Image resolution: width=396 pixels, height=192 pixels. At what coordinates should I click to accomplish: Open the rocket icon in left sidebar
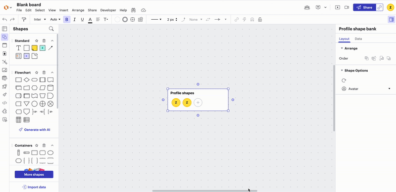[x=4, y=86]
